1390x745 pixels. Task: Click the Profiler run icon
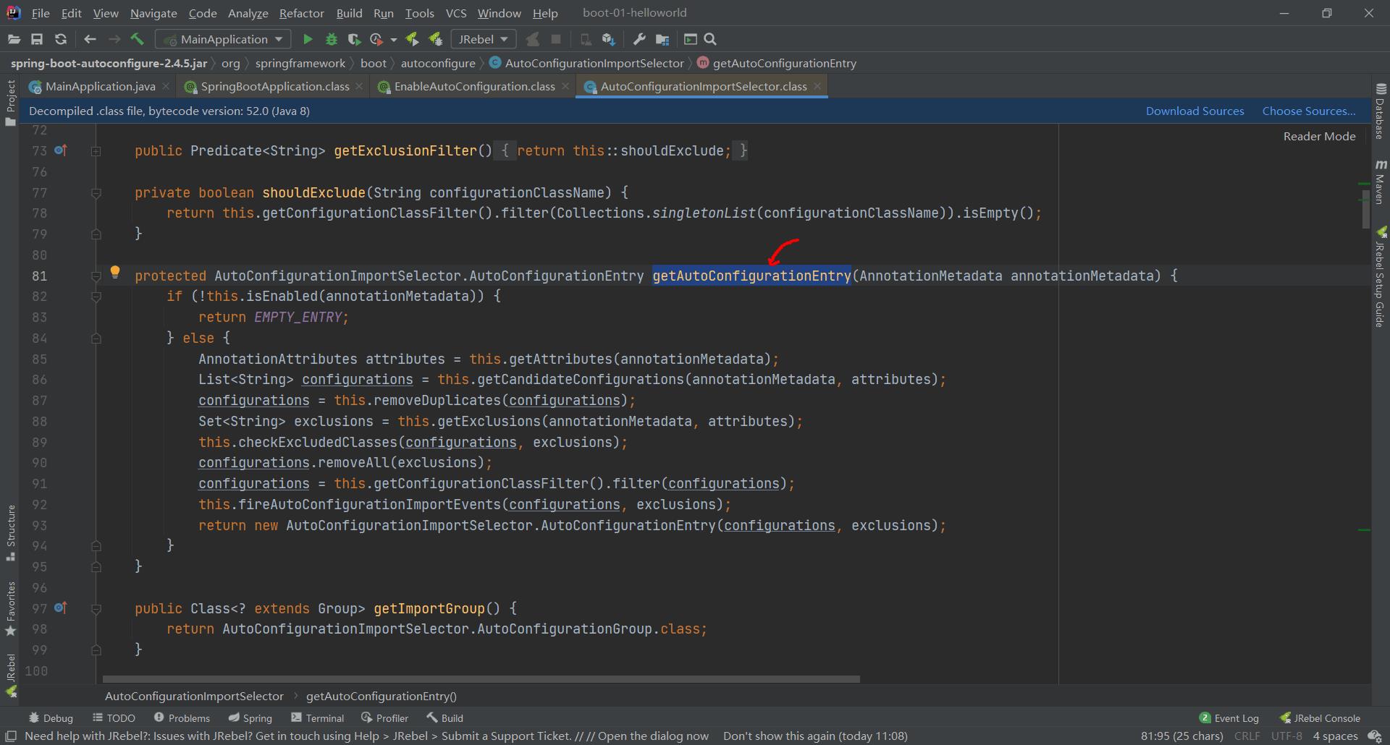pyautogui.click(x=376, y=39)
